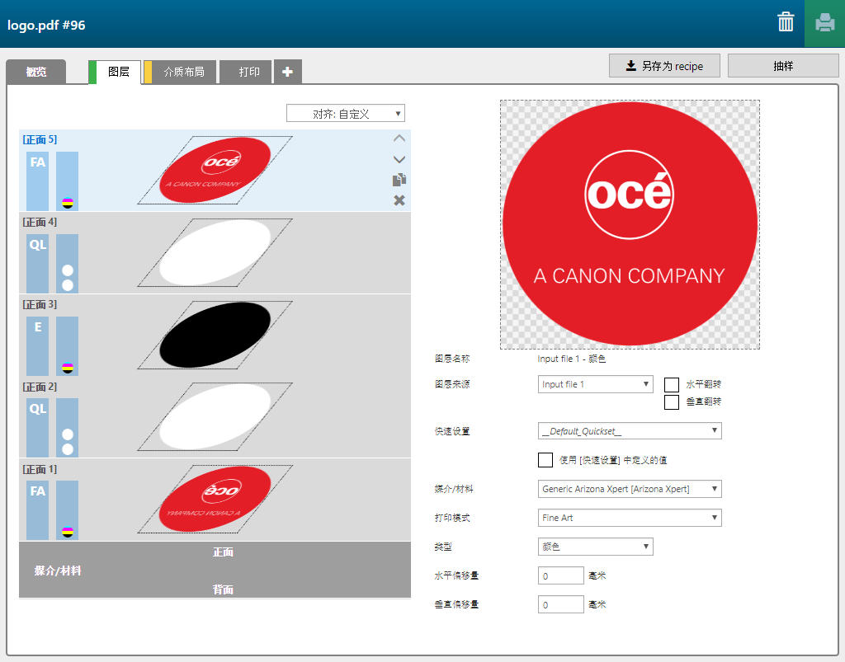The height and width of the screenshot is (662, 845).
Task: Click the [正面 3] layer label
Action: point(40,304)
